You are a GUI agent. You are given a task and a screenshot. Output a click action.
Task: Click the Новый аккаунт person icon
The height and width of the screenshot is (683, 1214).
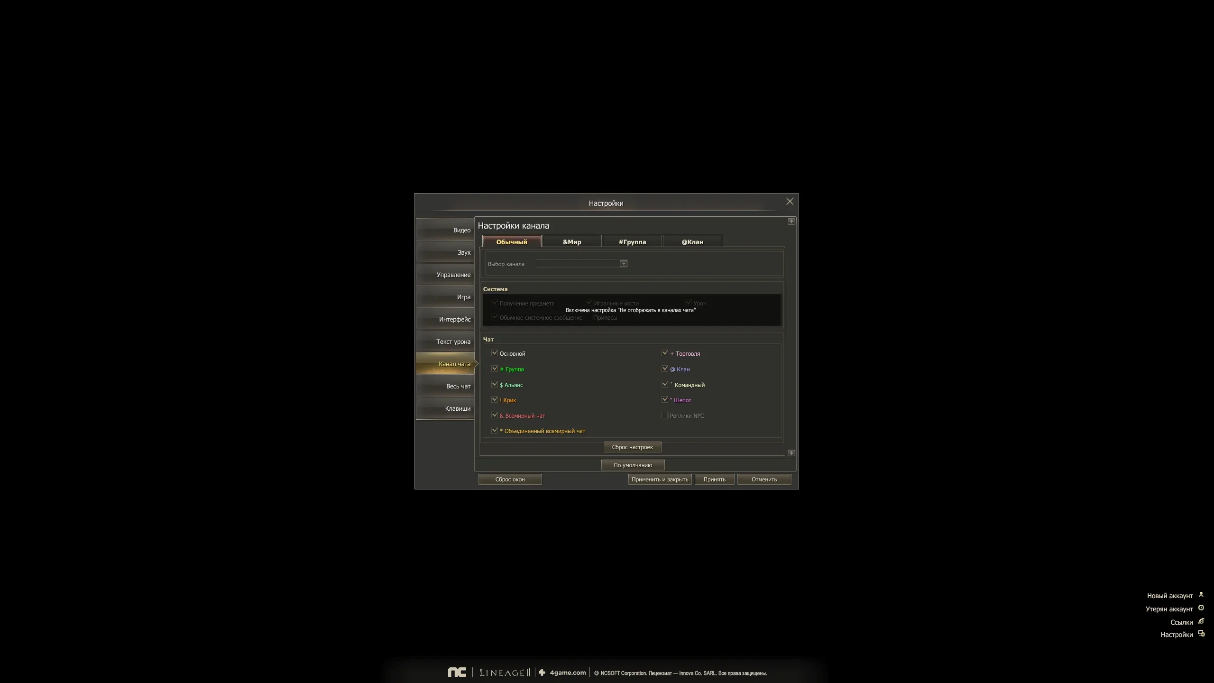[x=1201, y=595]
